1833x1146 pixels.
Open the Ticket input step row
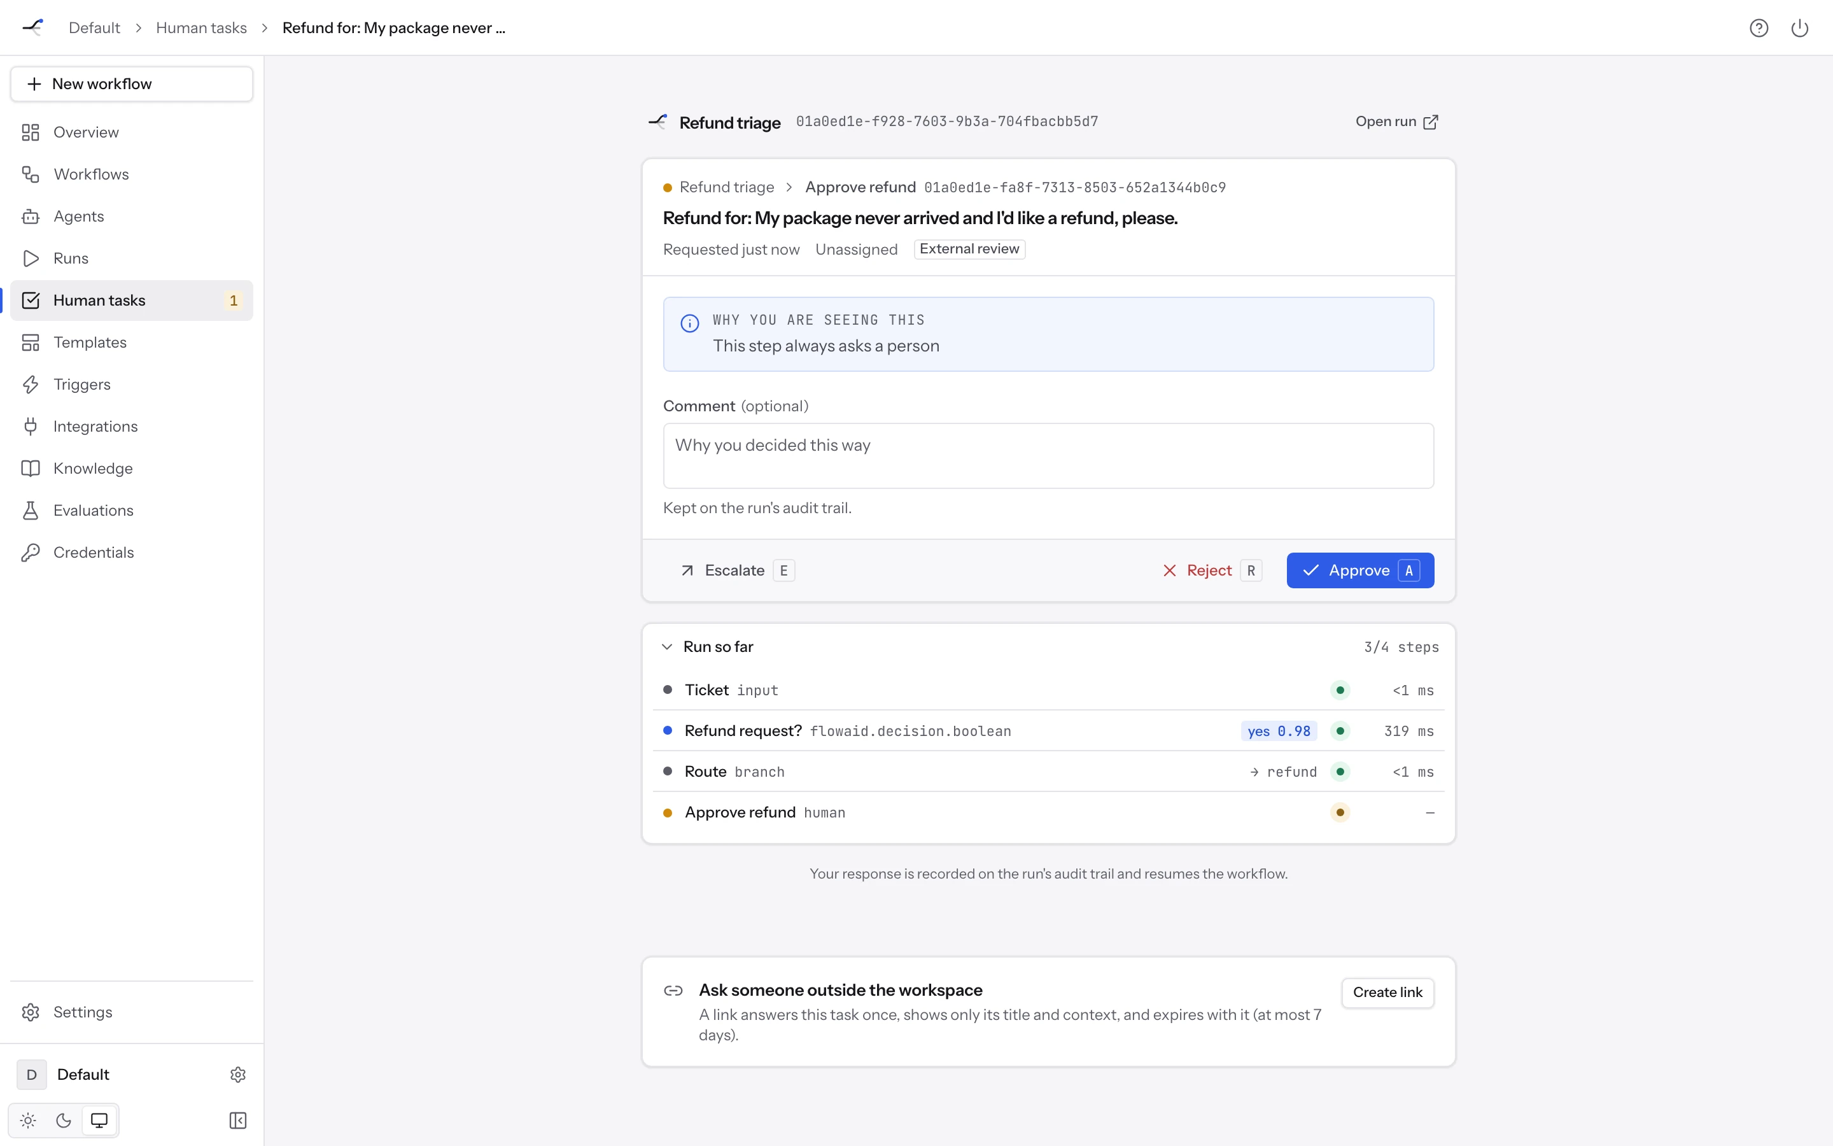coord(1048,691)
